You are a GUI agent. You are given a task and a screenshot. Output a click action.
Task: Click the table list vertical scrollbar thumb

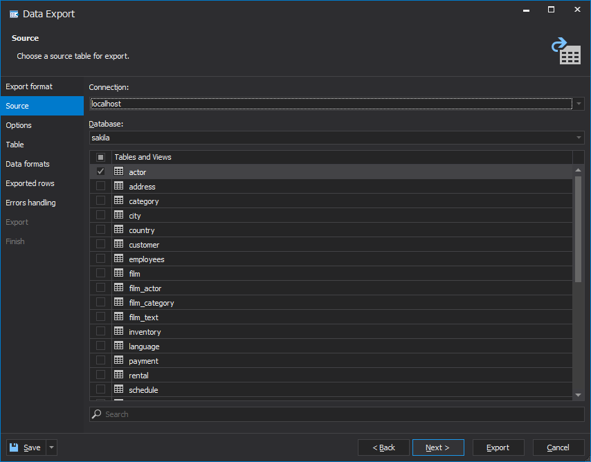coord(578,229)
